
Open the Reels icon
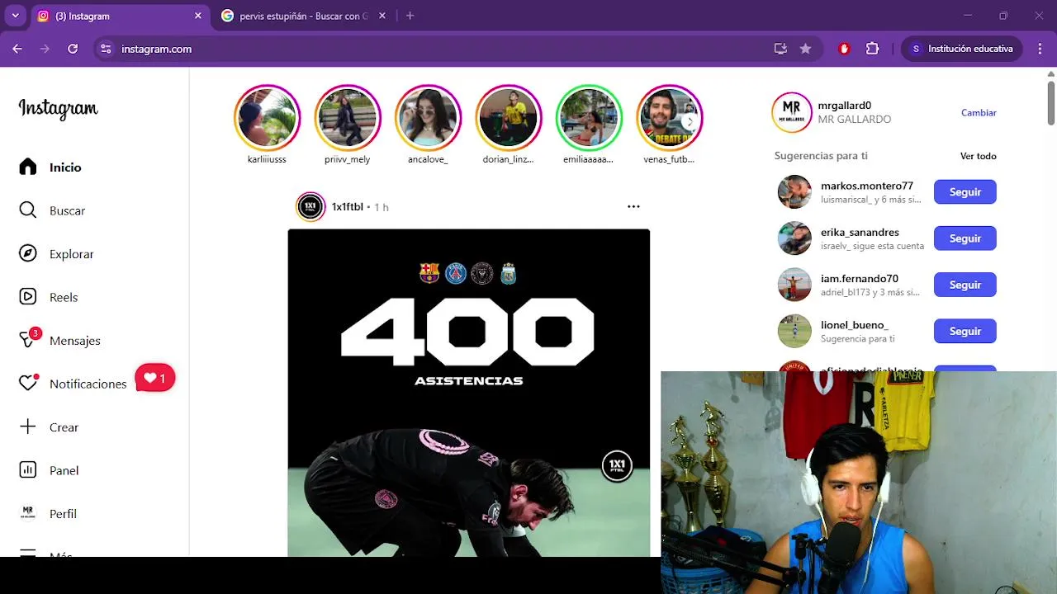[x=28, y=297]
